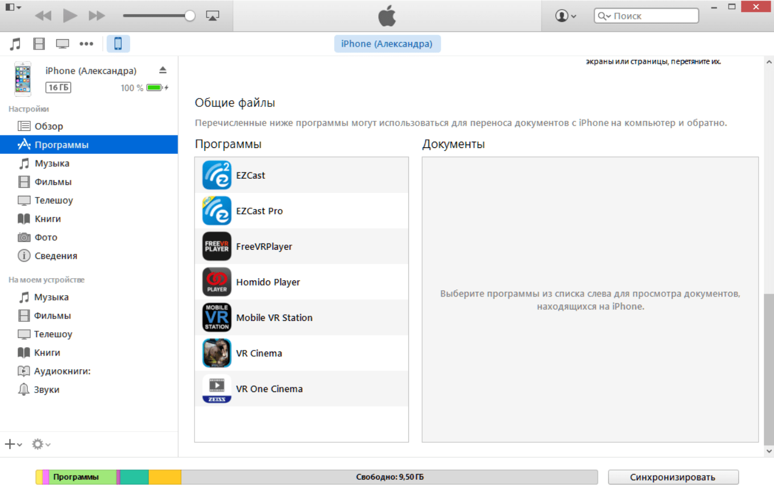Screen dimensions: 774x495
Task: Click the three-dots more media icon
Action: pyautogui.click(x=86, y=44)
